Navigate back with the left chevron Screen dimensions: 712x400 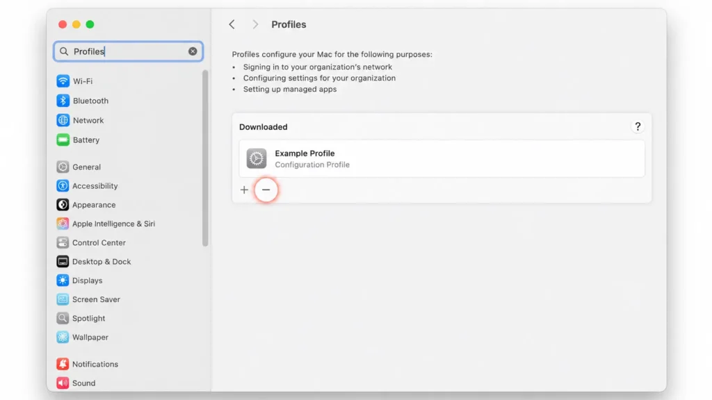(x=232, y=24)
